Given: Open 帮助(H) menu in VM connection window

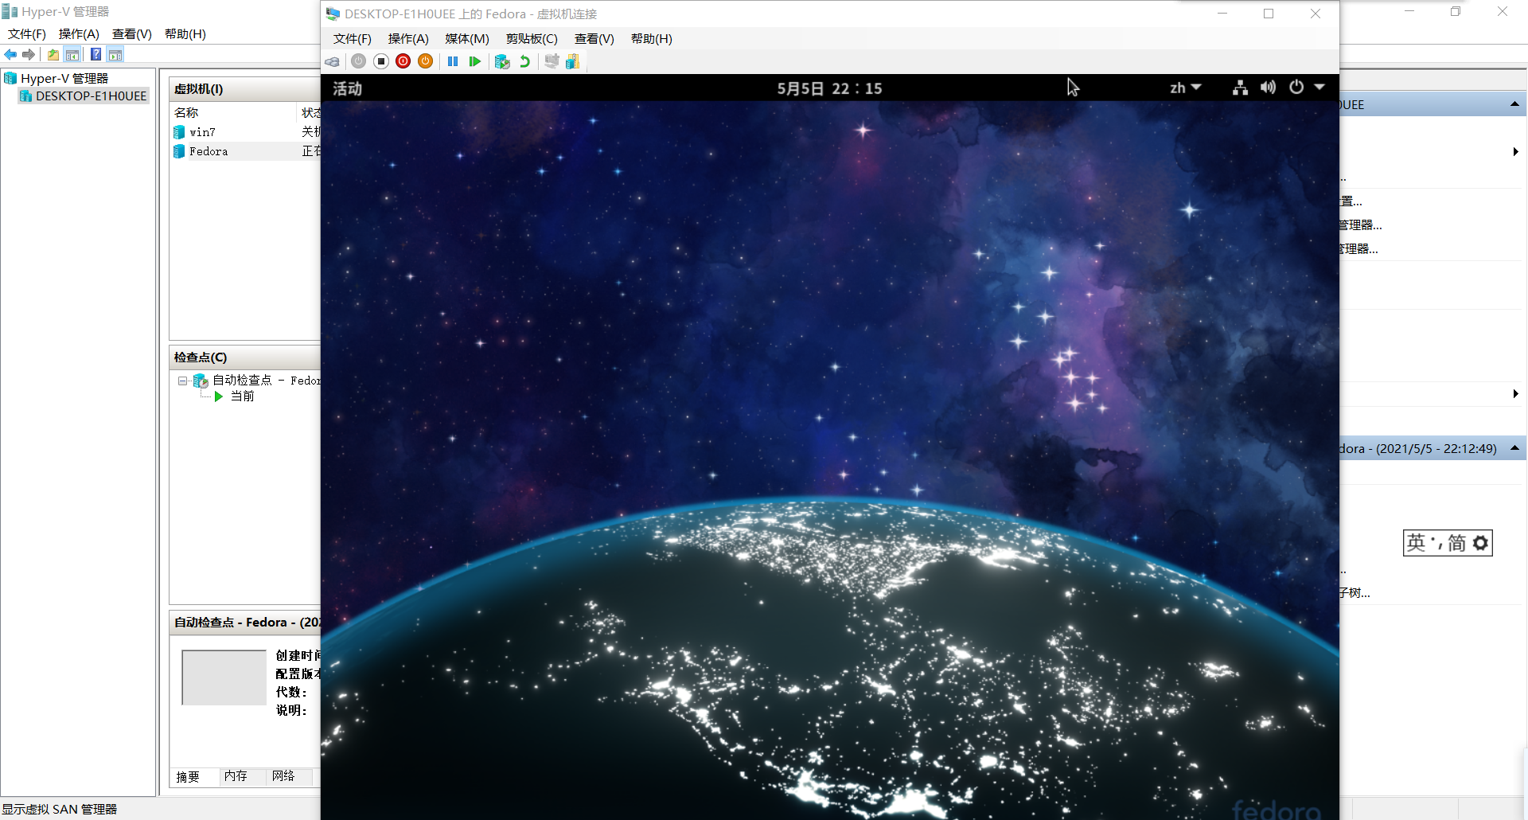Looking at the screenshot, I should (652, 39).
